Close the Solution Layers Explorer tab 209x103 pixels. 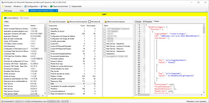tap(56, 10)
